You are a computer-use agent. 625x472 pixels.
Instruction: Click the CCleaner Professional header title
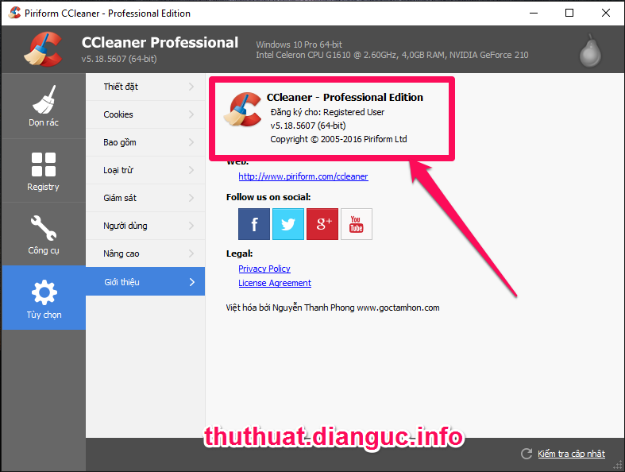click(160, 42)
